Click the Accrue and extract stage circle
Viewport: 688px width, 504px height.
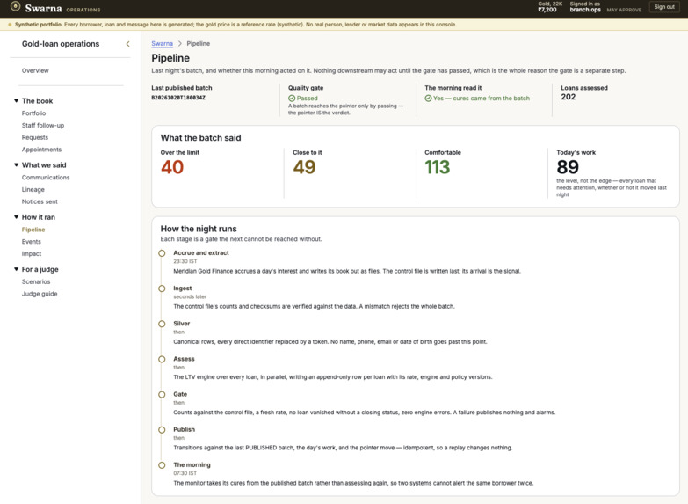coord(162,253)
